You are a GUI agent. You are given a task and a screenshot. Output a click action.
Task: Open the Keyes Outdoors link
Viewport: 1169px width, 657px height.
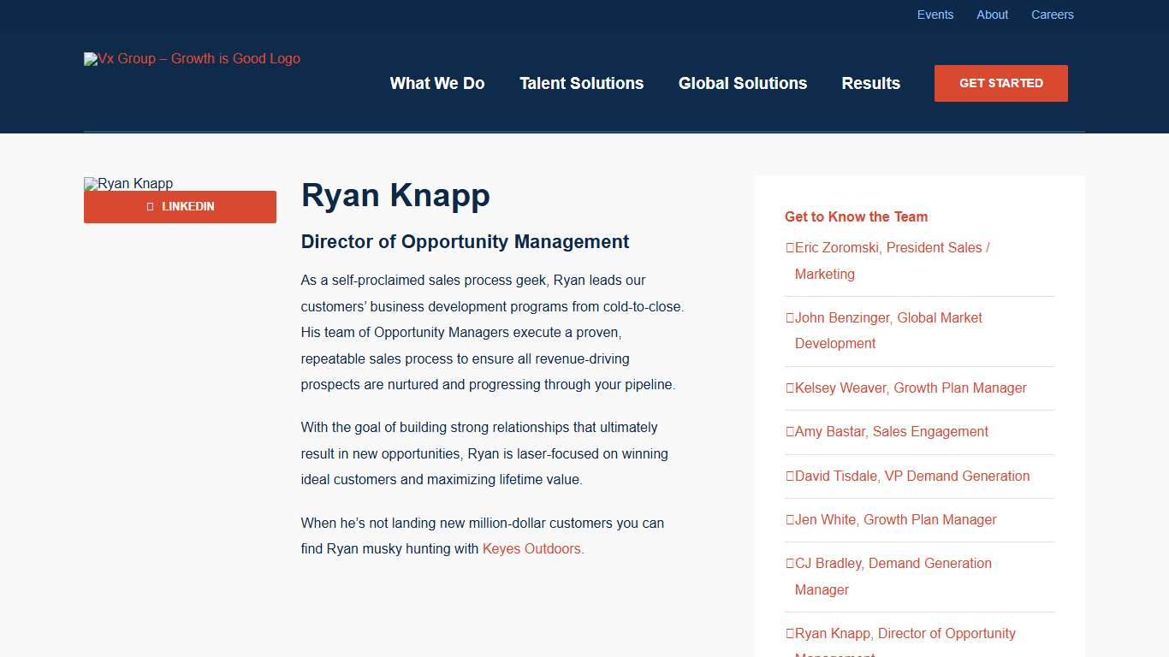[x=531, y=548]
